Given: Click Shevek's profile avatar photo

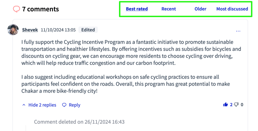Looking at the screenshot, I should click(13, 30).
